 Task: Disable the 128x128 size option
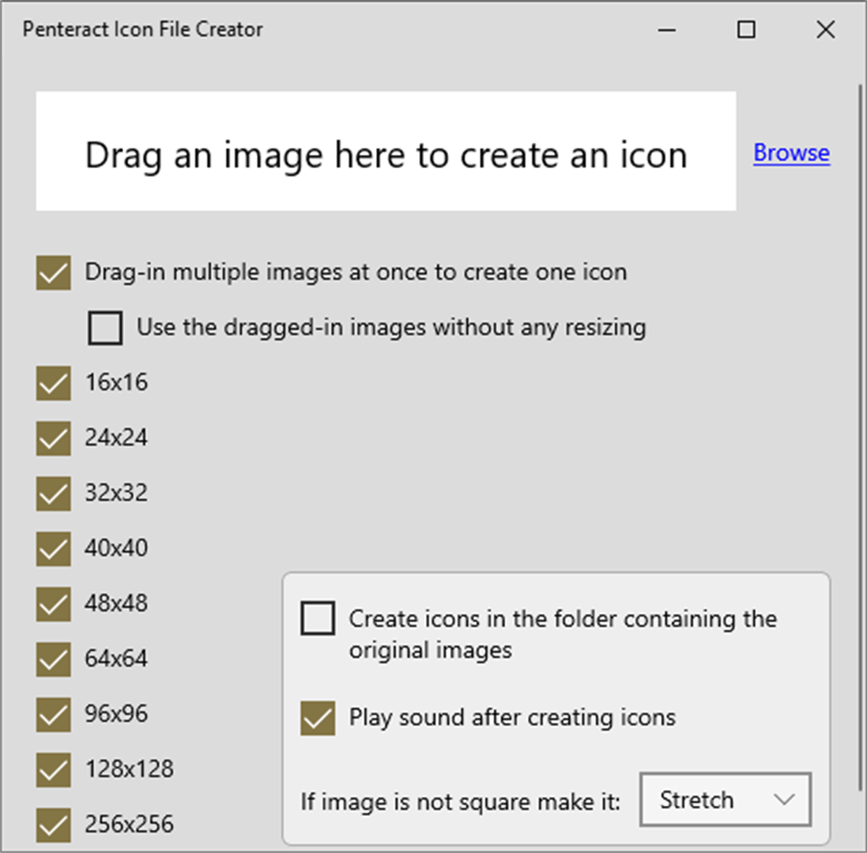click(52, 769)
